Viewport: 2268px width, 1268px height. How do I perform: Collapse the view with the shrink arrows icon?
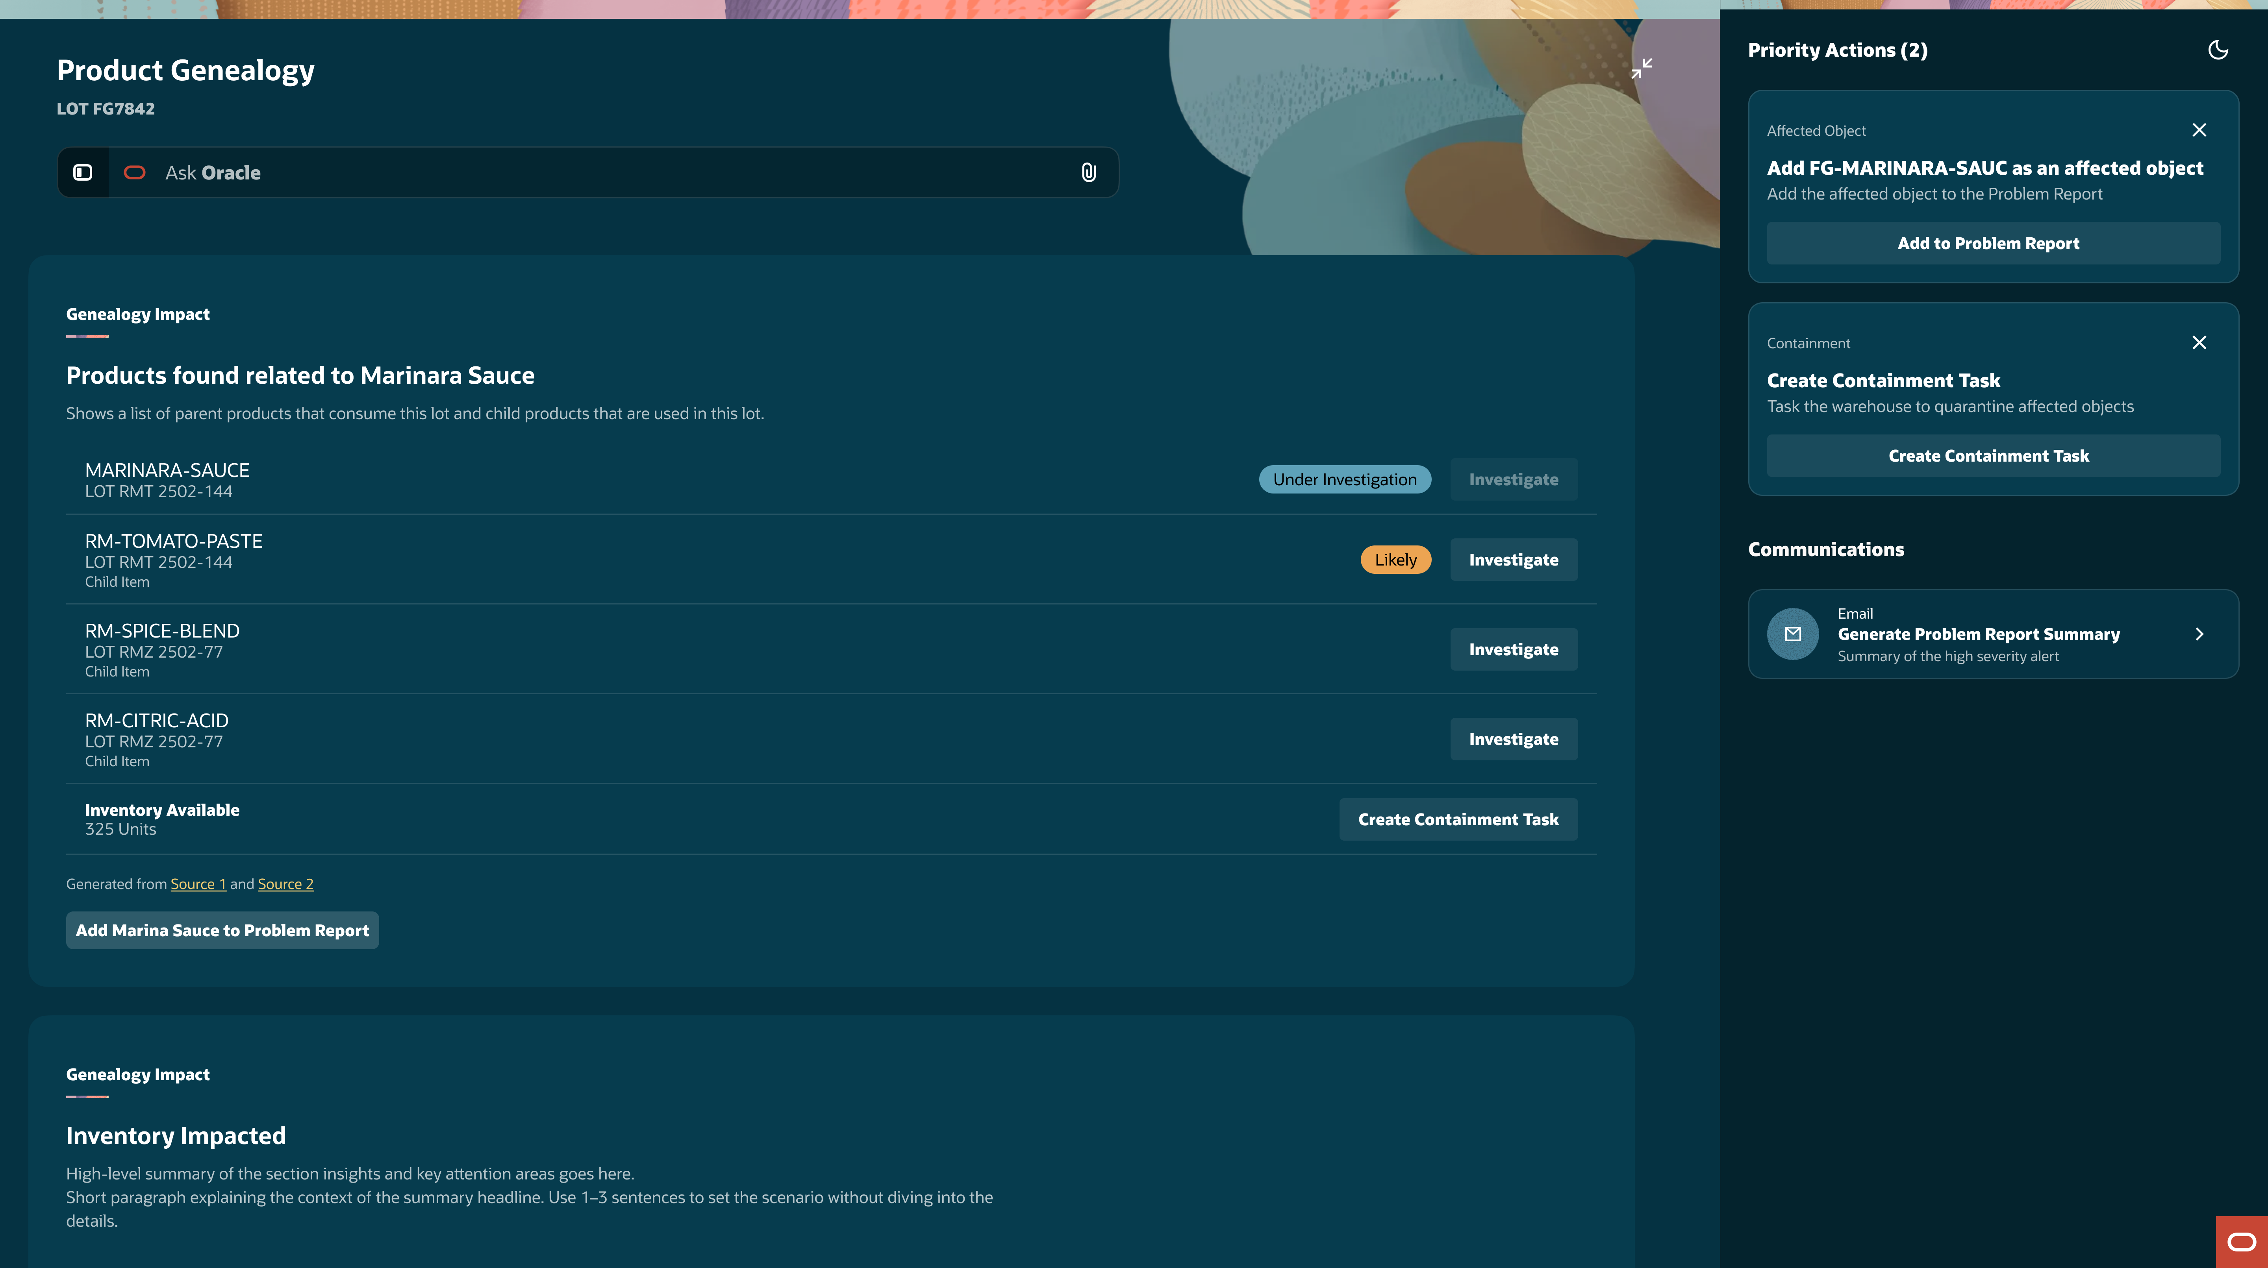(x=1642, y=68)
